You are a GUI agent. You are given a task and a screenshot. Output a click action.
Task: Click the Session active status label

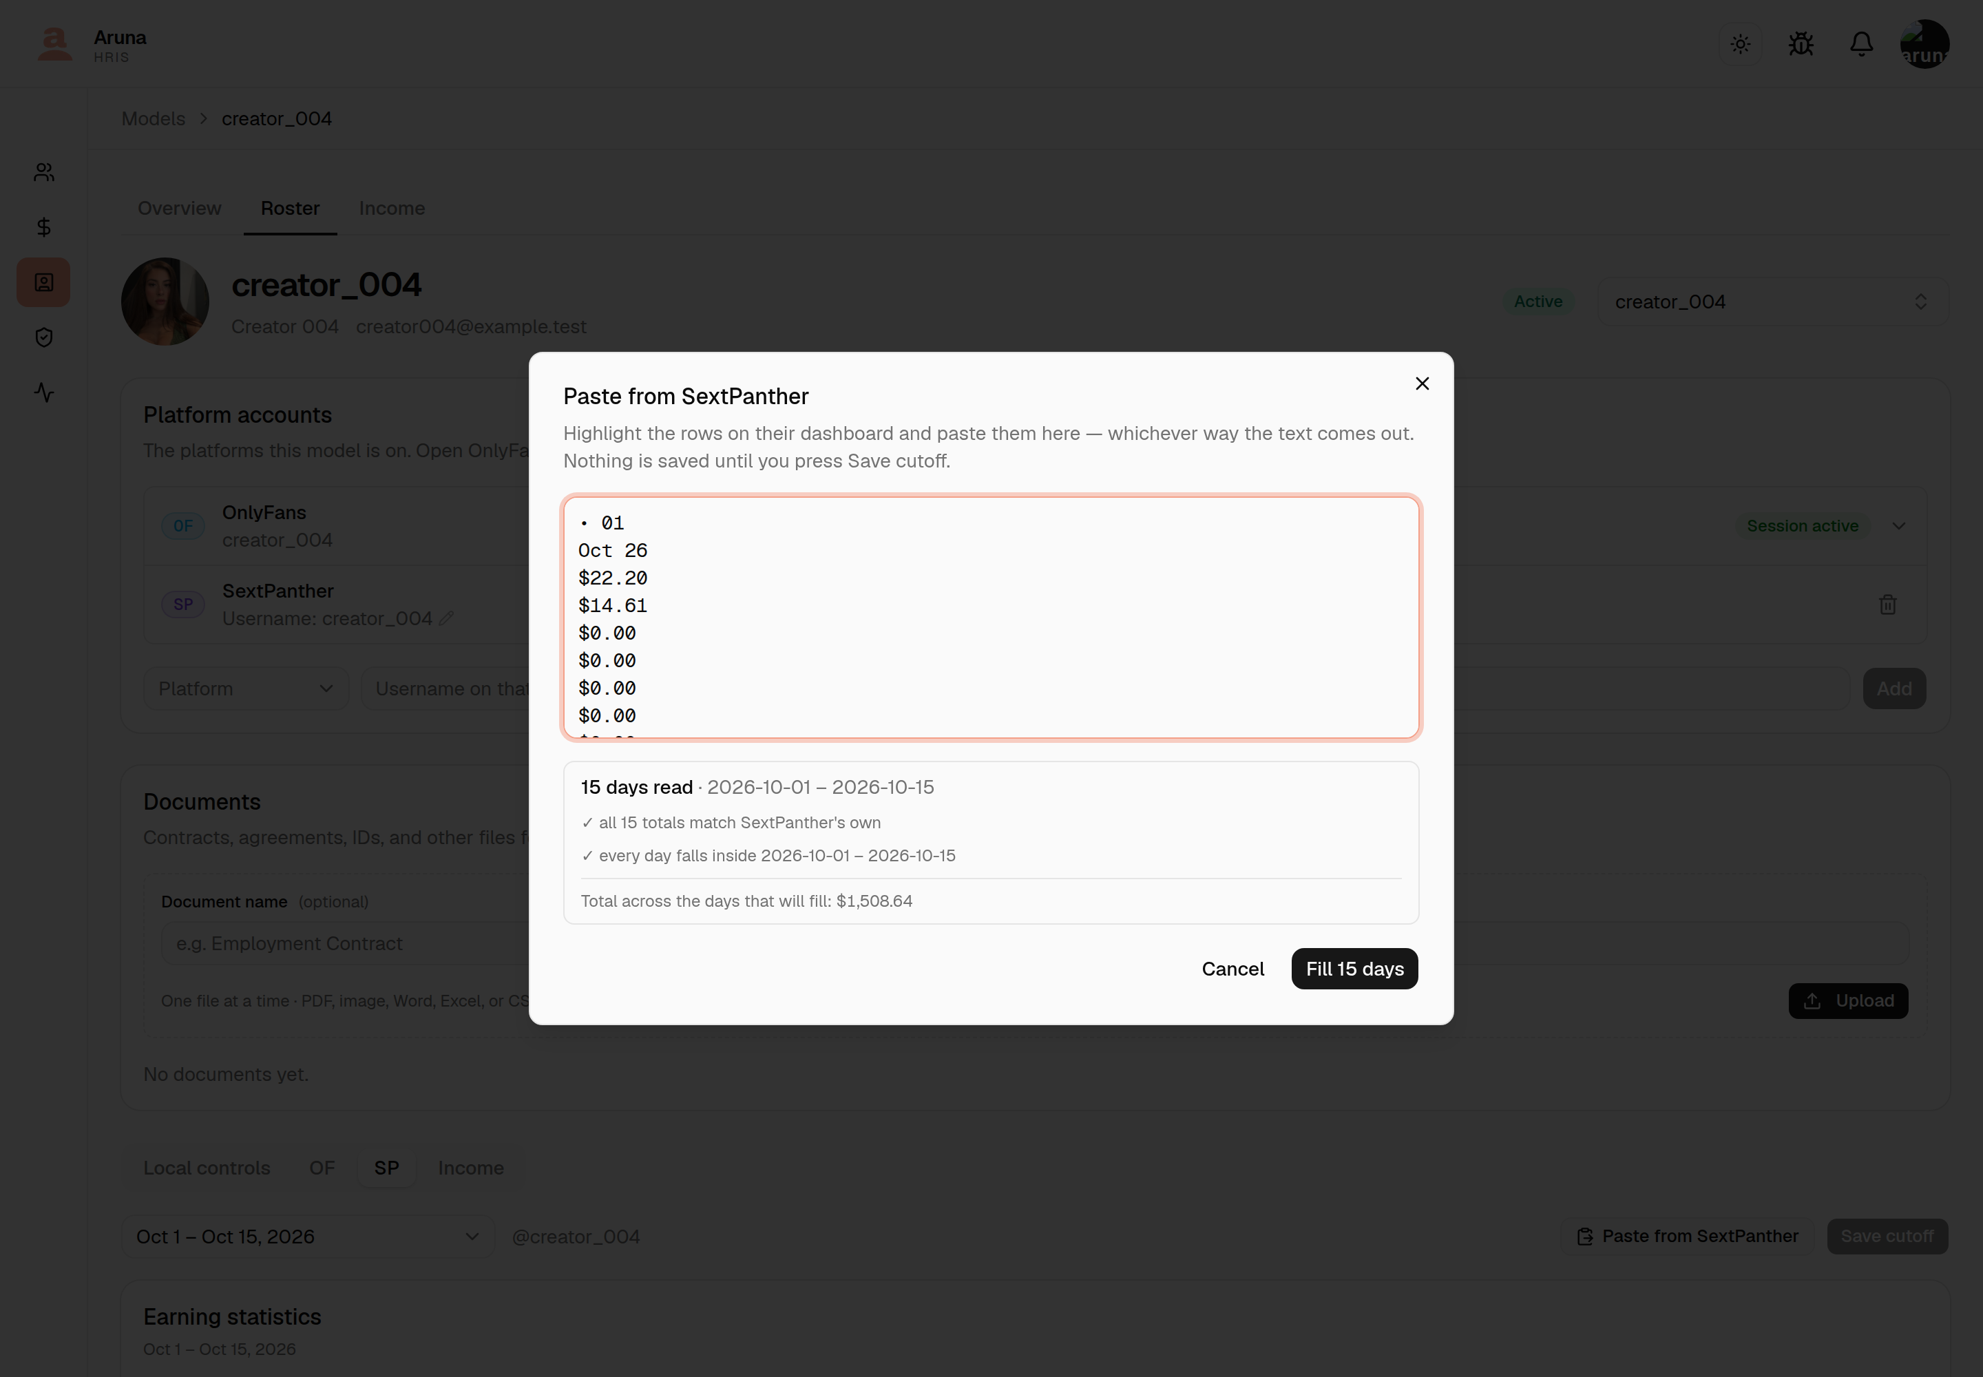(x=1802, y=525)
